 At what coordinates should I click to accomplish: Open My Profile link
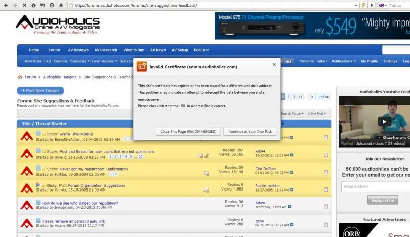[370, 61]
